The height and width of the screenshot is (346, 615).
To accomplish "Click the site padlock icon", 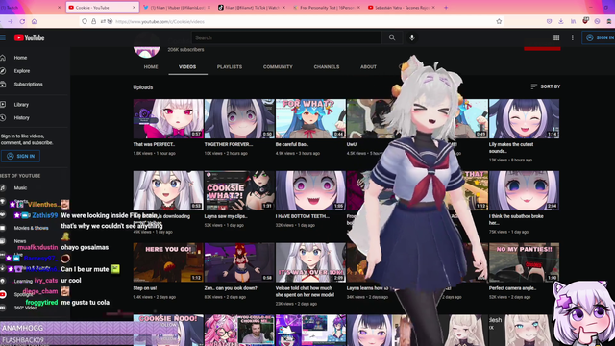I will pos(94,21).
